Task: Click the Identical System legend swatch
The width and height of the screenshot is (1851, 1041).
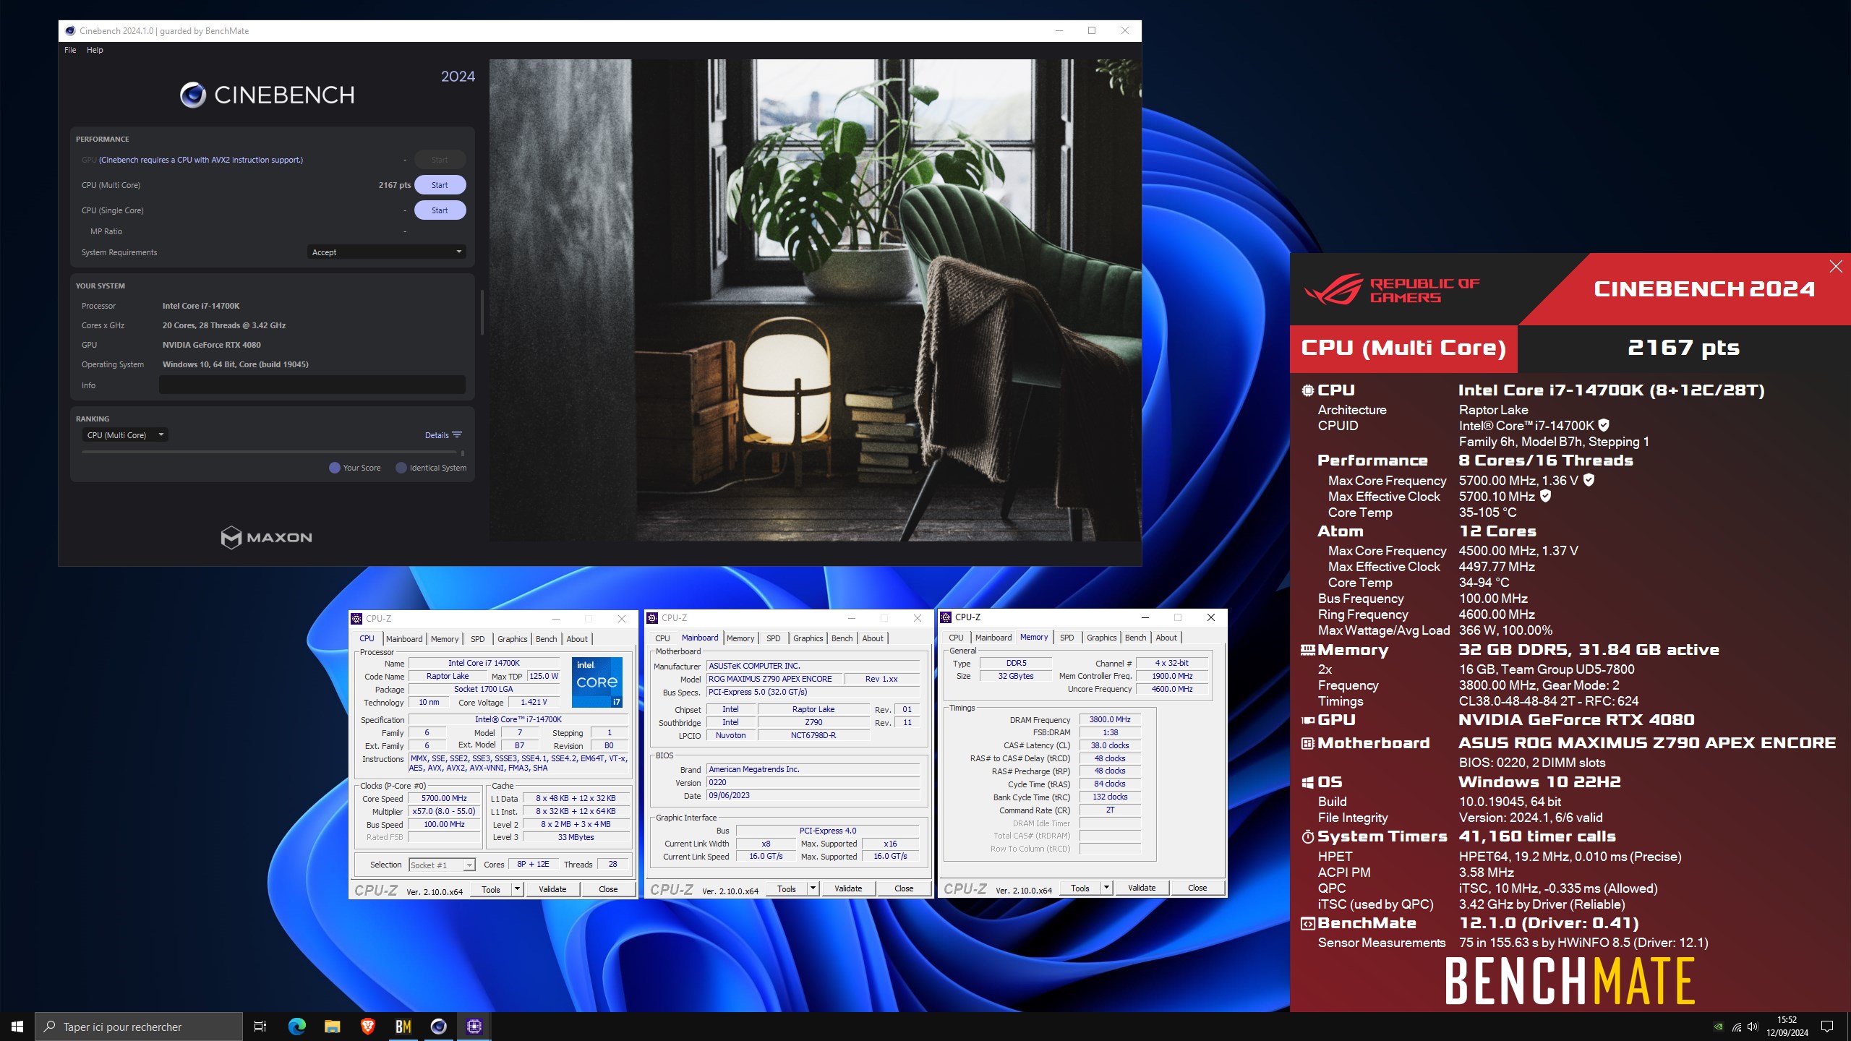Action: pyautogui.click(x=401, y=468)
